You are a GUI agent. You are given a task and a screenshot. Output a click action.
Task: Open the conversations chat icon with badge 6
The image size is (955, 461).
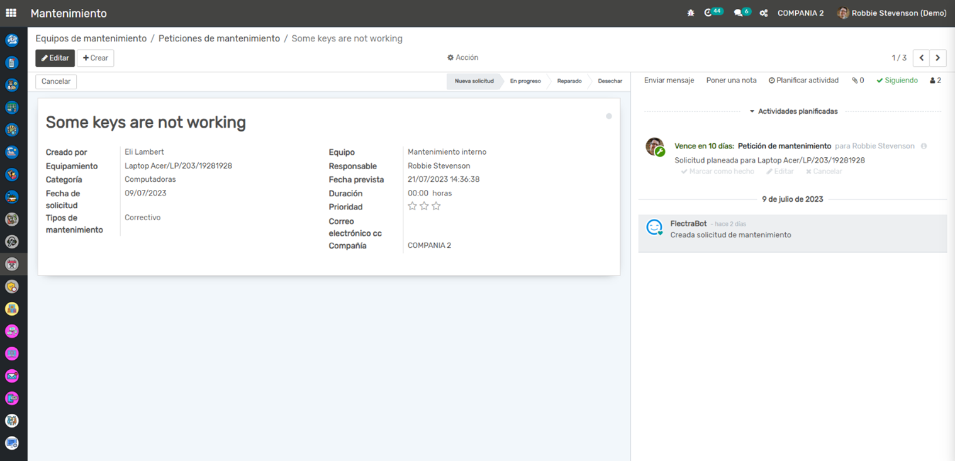(x=739, y=13)
